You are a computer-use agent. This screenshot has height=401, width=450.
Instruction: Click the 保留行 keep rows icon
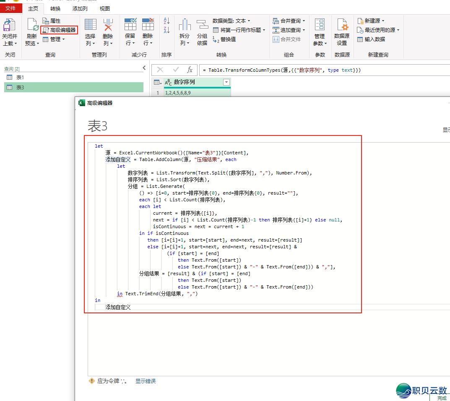(x=130, y=24)
